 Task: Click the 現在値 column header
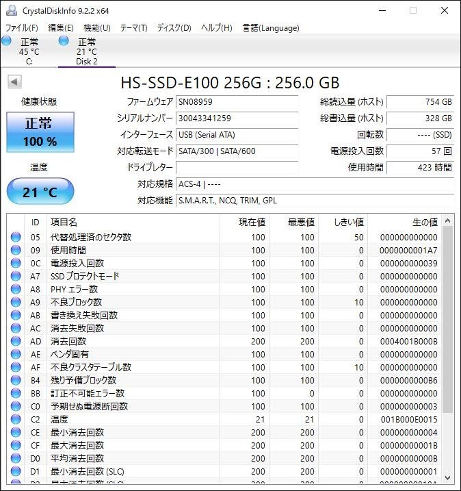pos(244,223)
